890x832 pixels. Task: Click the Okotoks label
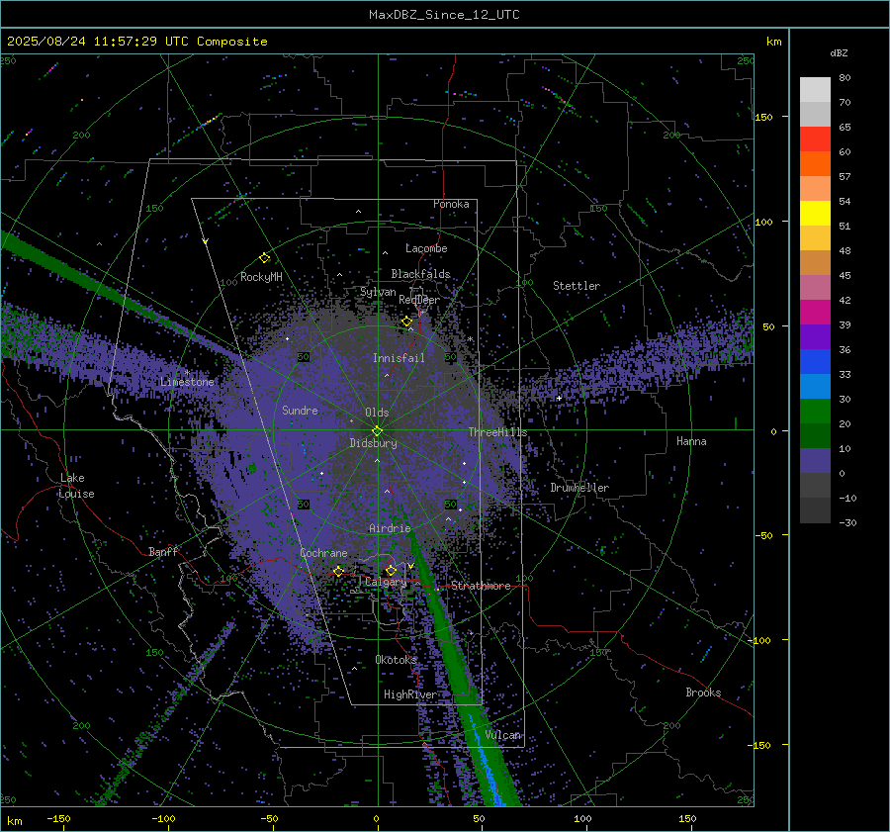click(x=396, y=659)
